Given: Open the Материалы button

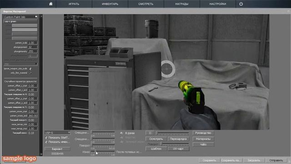Looking at the screenshot, I should (203, 138).
